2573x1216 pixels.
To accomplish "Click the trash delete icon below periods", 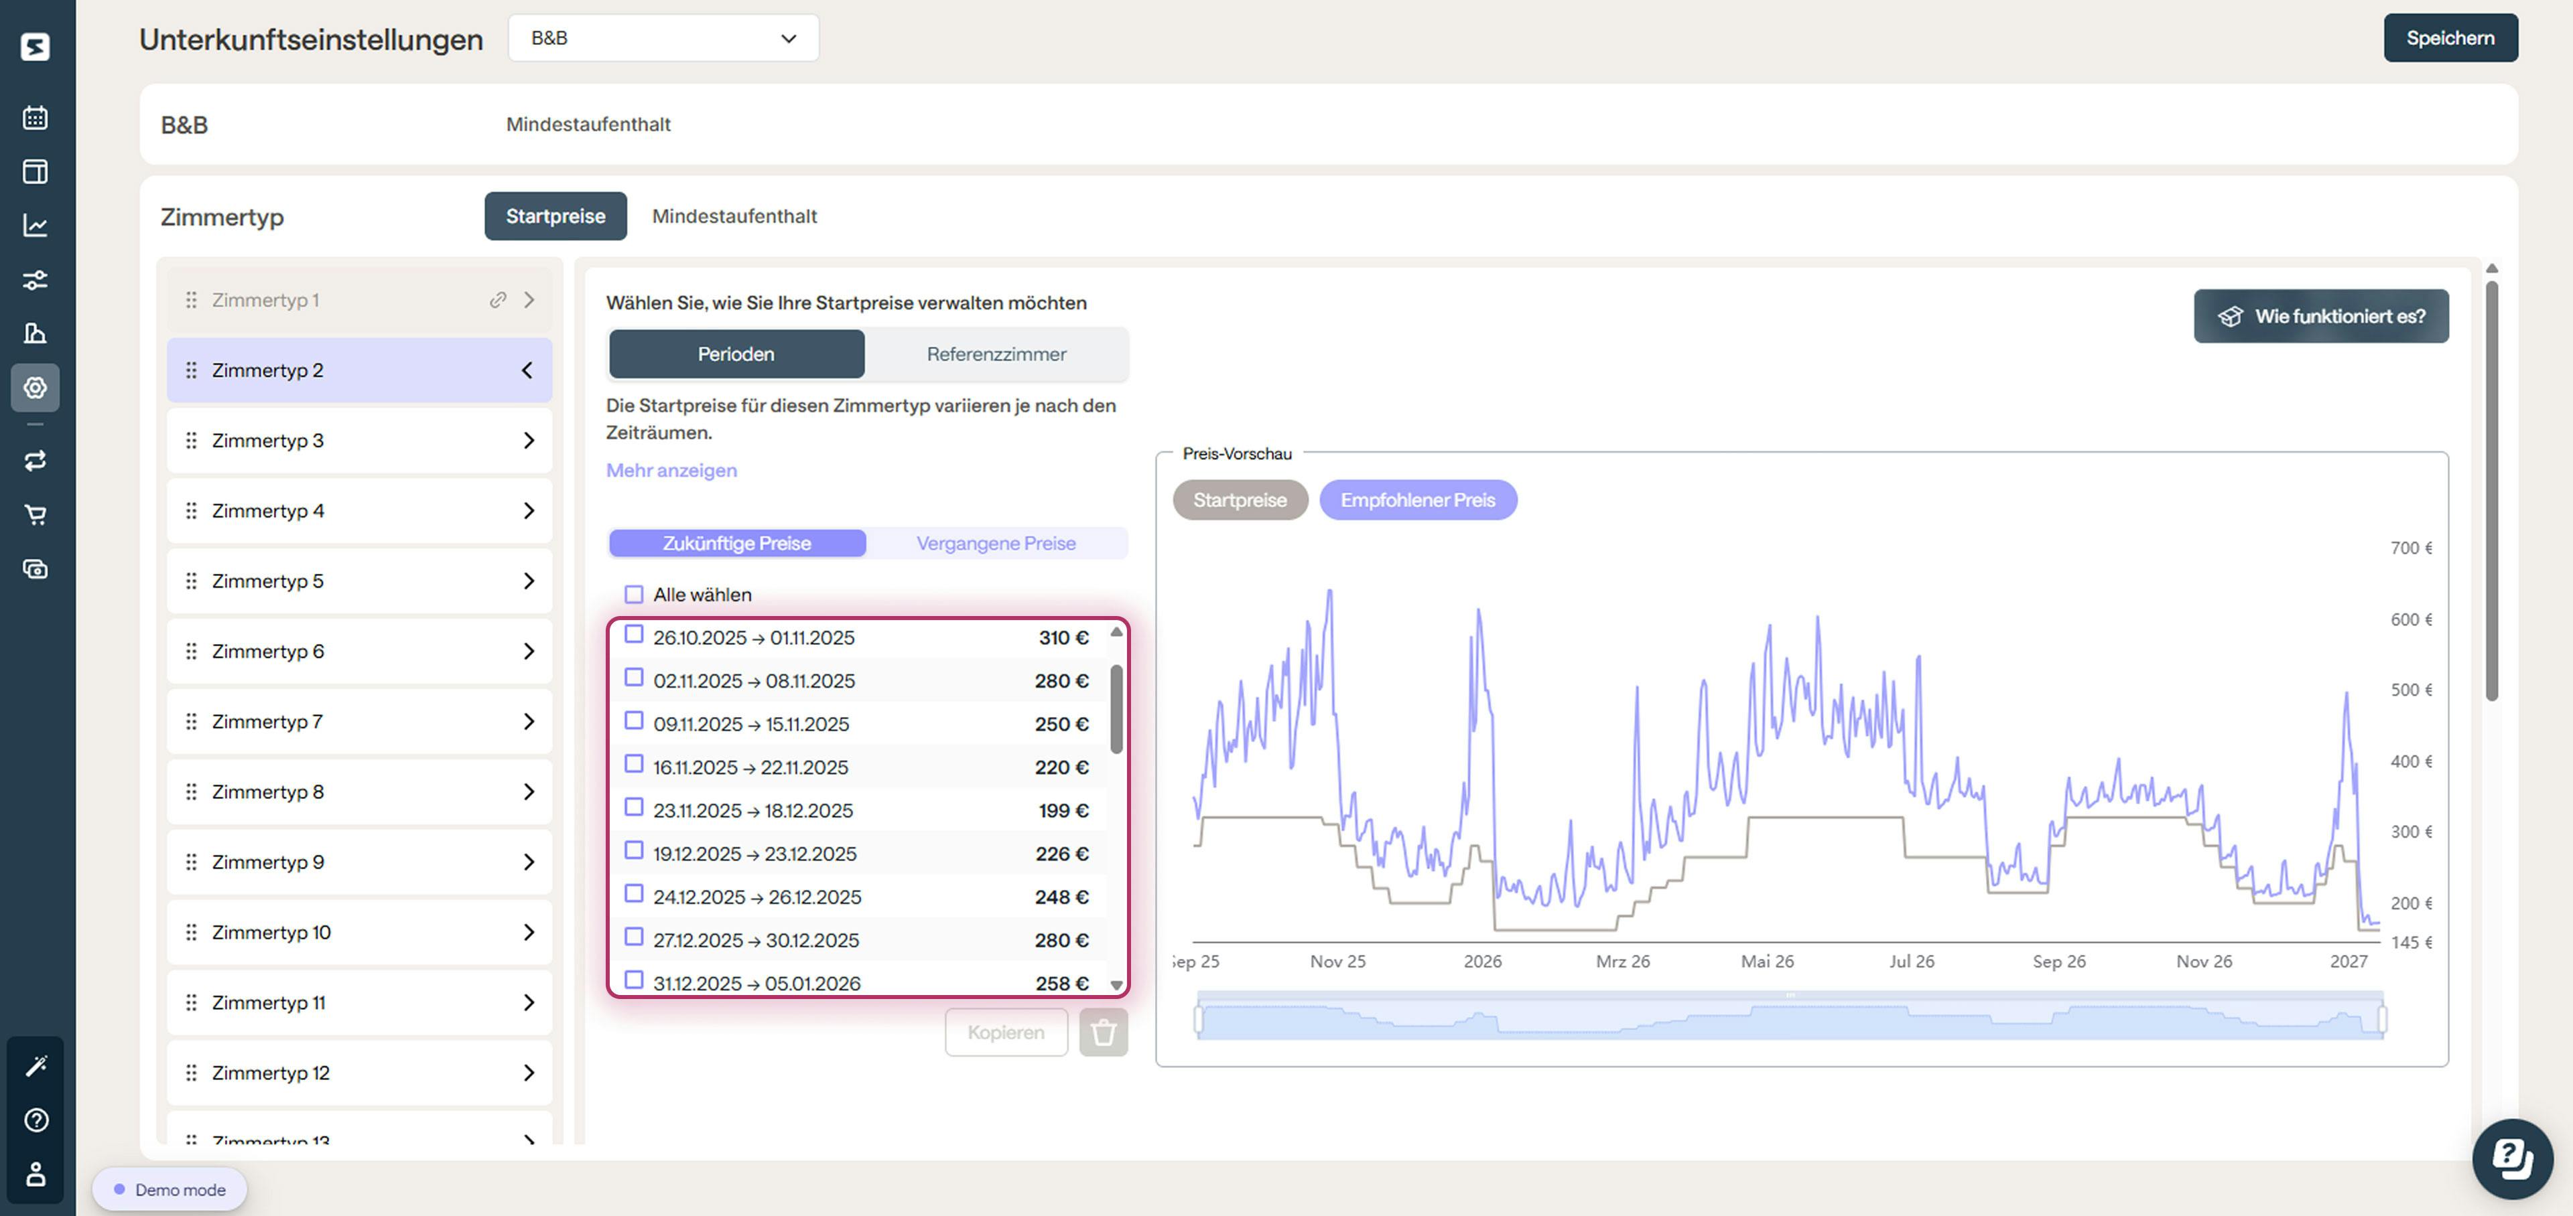I will pos(1103,1031).
